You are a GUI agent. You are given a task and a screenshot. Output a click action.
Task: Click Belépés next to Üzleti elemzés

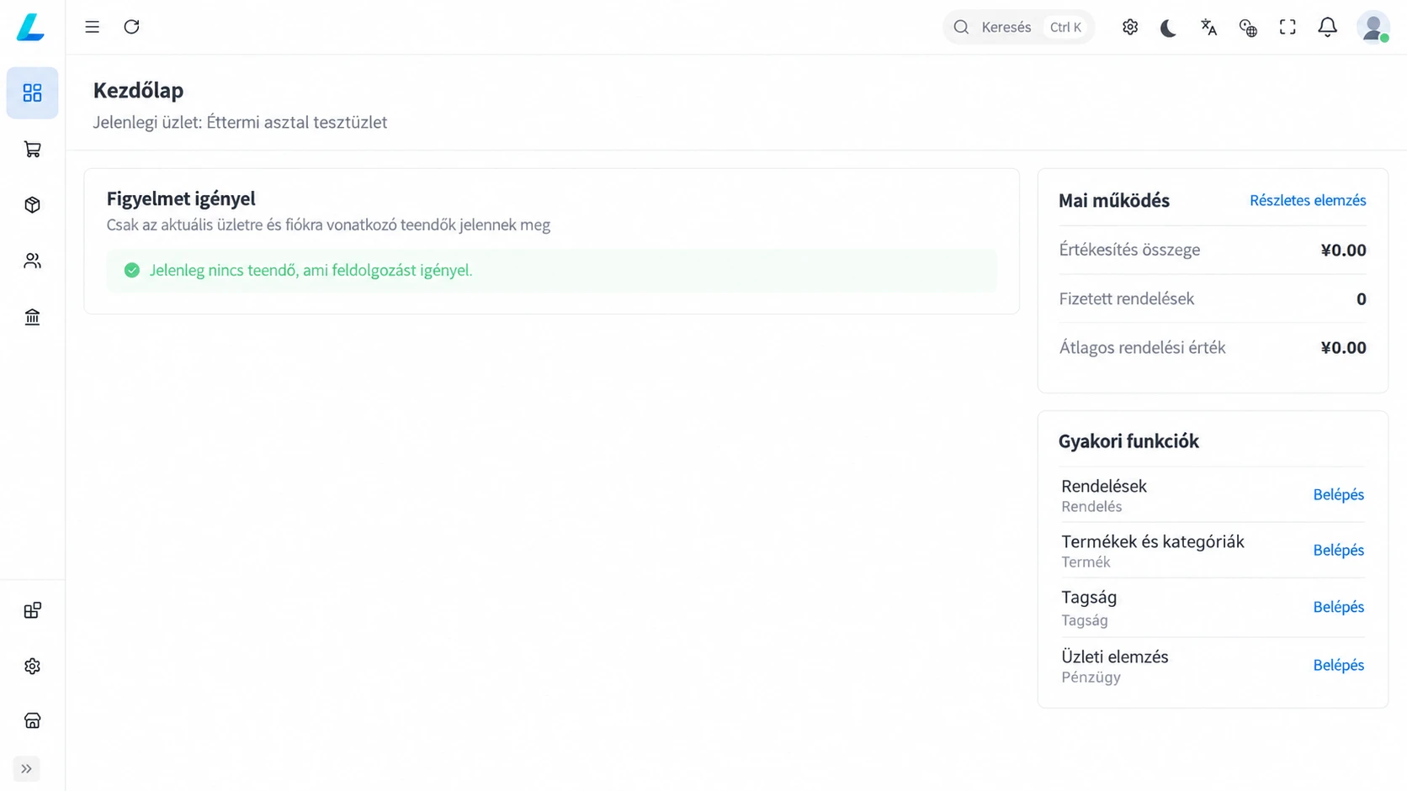(1338, 665)
